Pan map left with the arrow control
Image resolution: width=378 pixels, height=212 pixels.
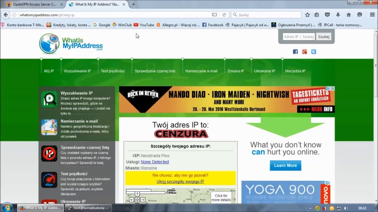coord(132,200)
